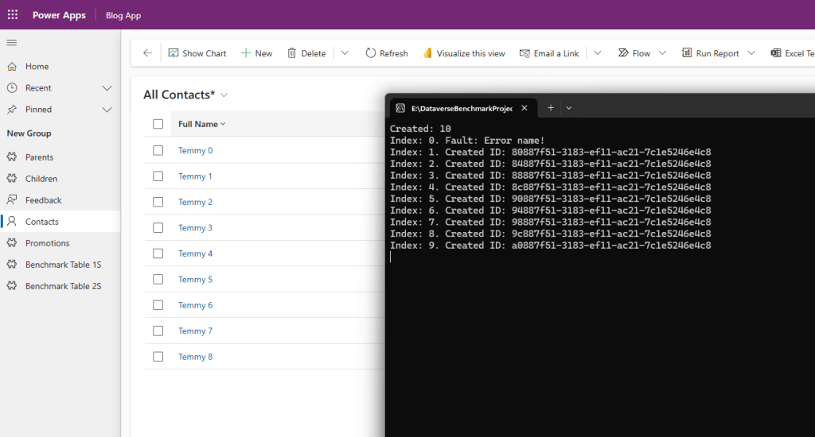Click the 'Created: 10' terminal line
The width and height of the screenshot is (815, 437).
pos(420,129)
